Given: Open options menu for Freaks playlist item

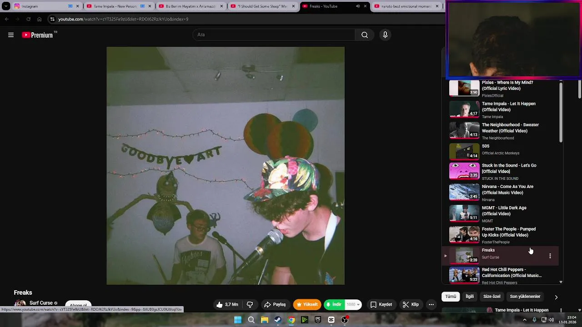Looking at the screenshot, I should click(550, 256).
